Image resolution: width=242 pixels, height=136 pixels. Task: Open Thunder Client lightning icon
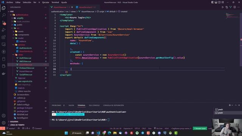3,52
